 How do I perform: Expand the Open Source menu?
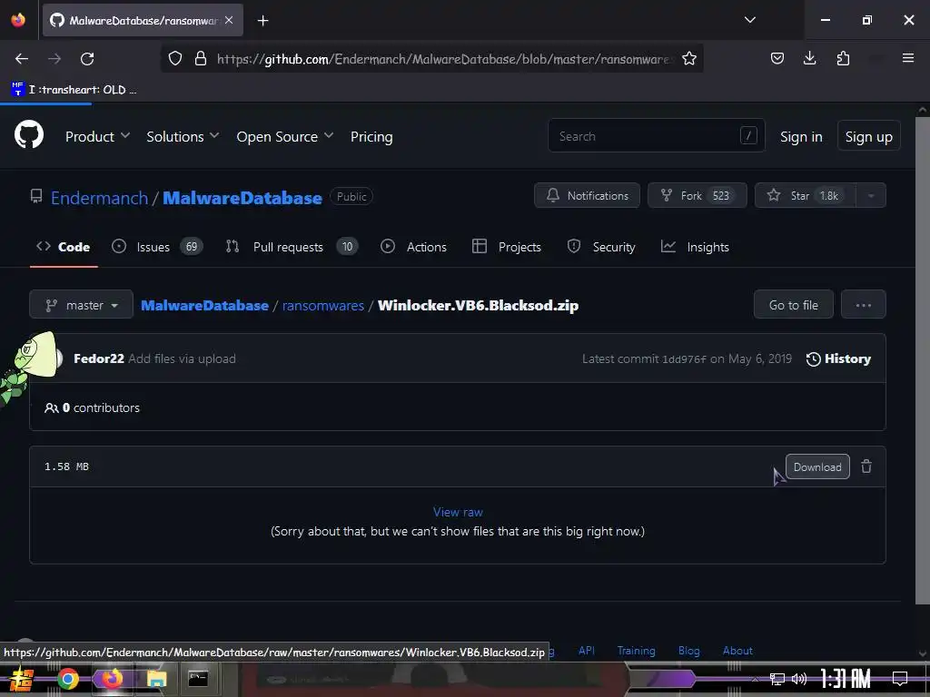pyautogui.click(x=284, y=136)
